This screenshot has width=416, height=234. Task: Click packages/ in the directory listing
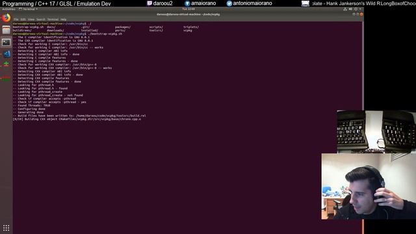coord(123,27)
